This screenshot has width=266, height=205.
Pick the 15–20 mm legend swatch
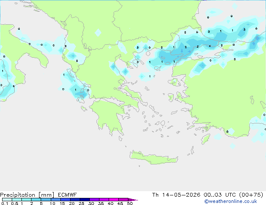pos(65,200)
